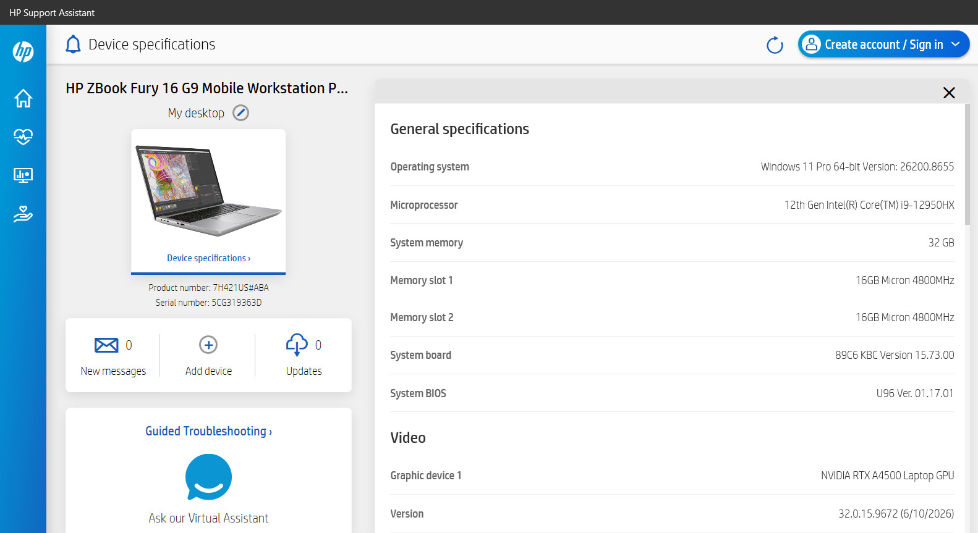This screenshot has height=533, width=978.
Task: Click the New messages label
Action: pyautogui.click(x=113, y=371)
